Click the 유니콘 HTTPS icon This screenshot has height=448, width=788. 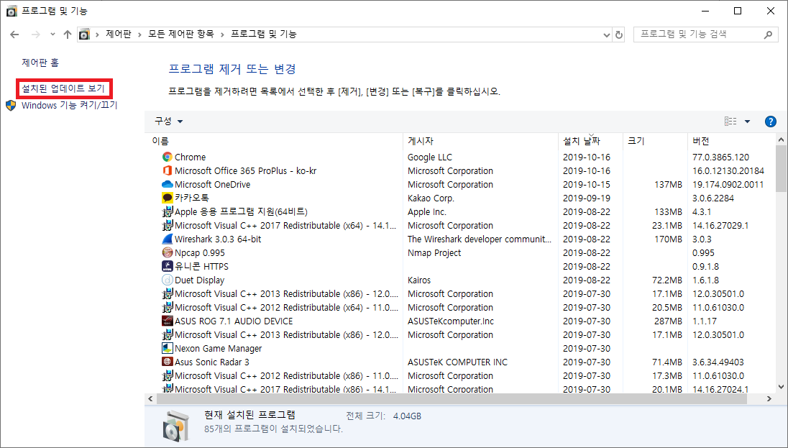[168, 266]
